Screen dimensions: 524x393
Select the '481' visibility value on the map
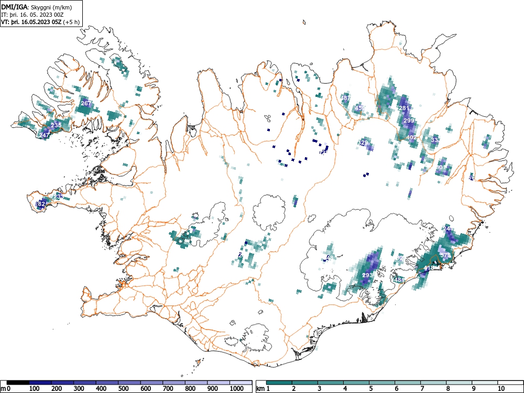[x=399, y=280]
